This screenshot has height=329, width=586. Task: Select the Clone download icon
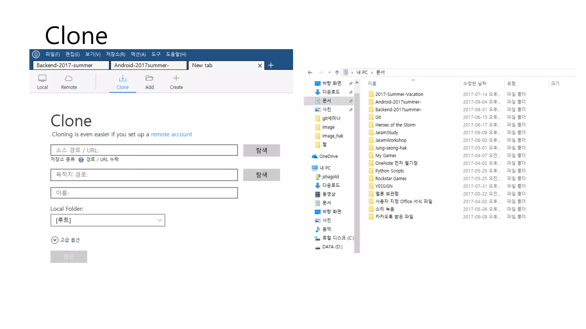[x=122, y=78]
